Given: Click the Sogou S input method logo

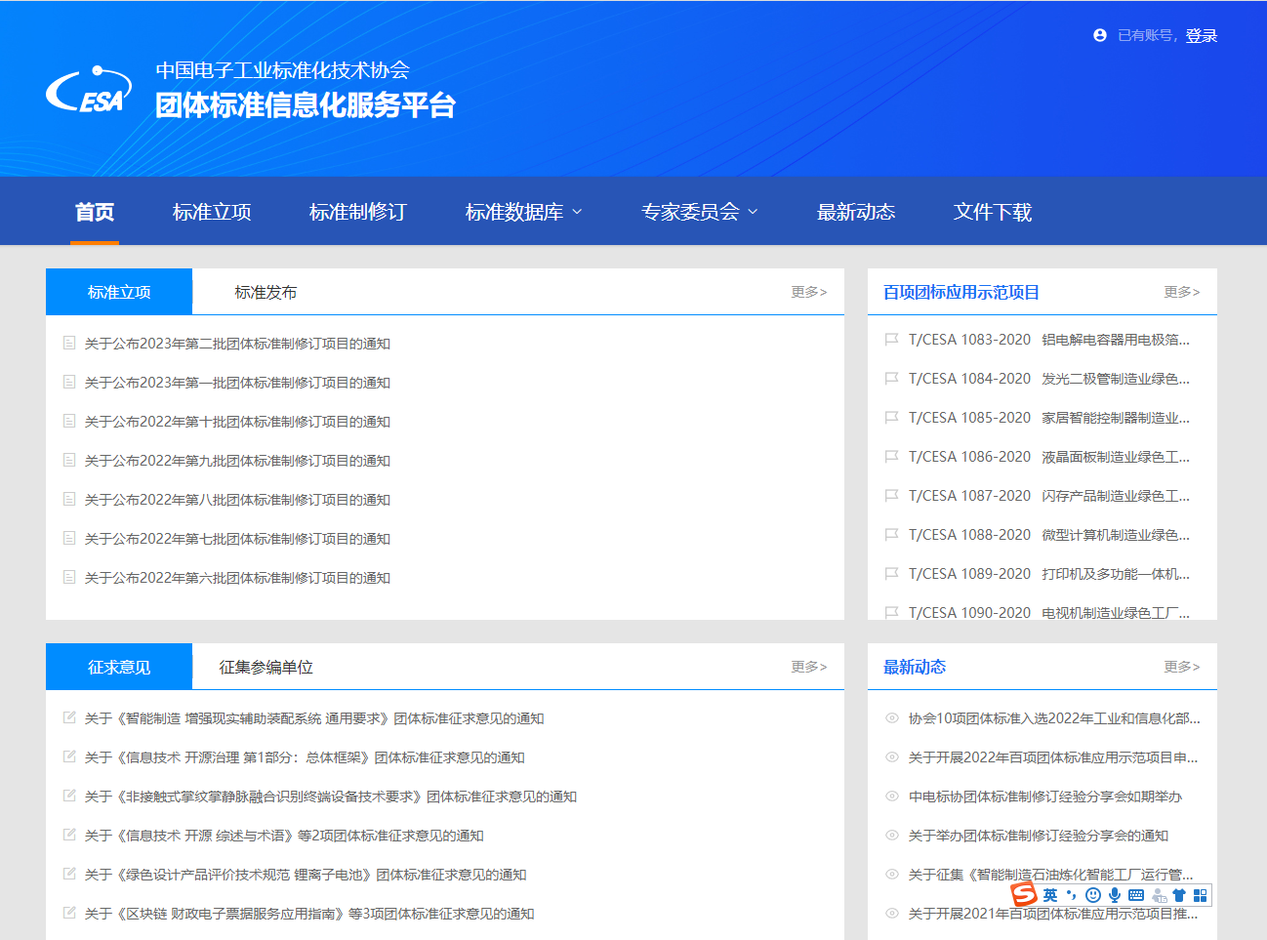Looking at the screenshot, I should pos(1023,894).
